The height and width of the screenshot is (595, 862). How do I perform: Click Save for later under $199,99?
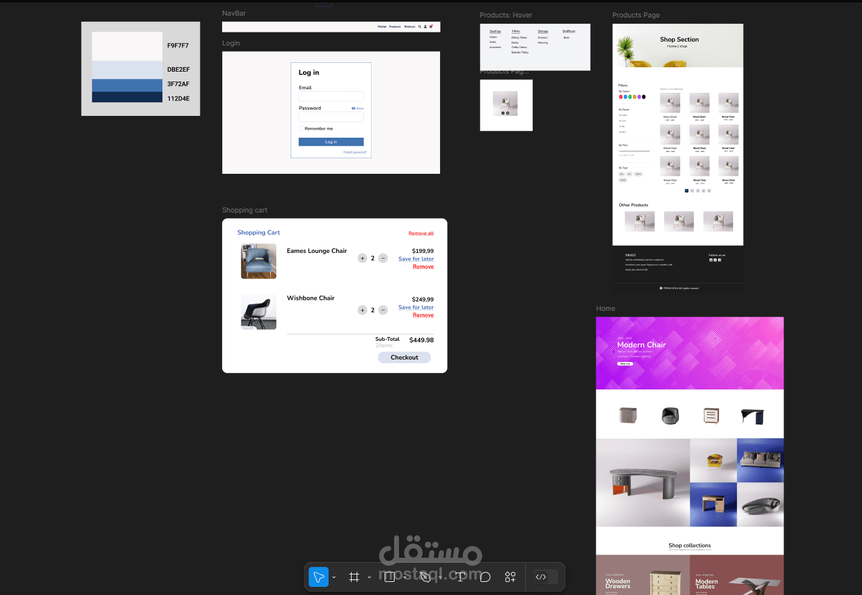click(416, 259)
